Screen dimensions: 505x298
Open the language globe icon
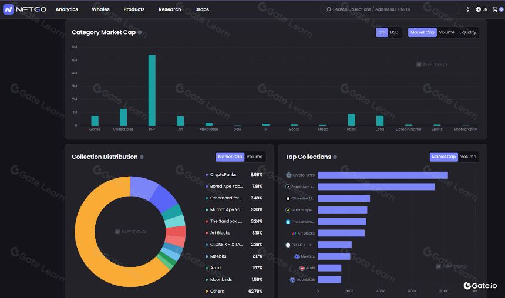click(x=478, y=9)
